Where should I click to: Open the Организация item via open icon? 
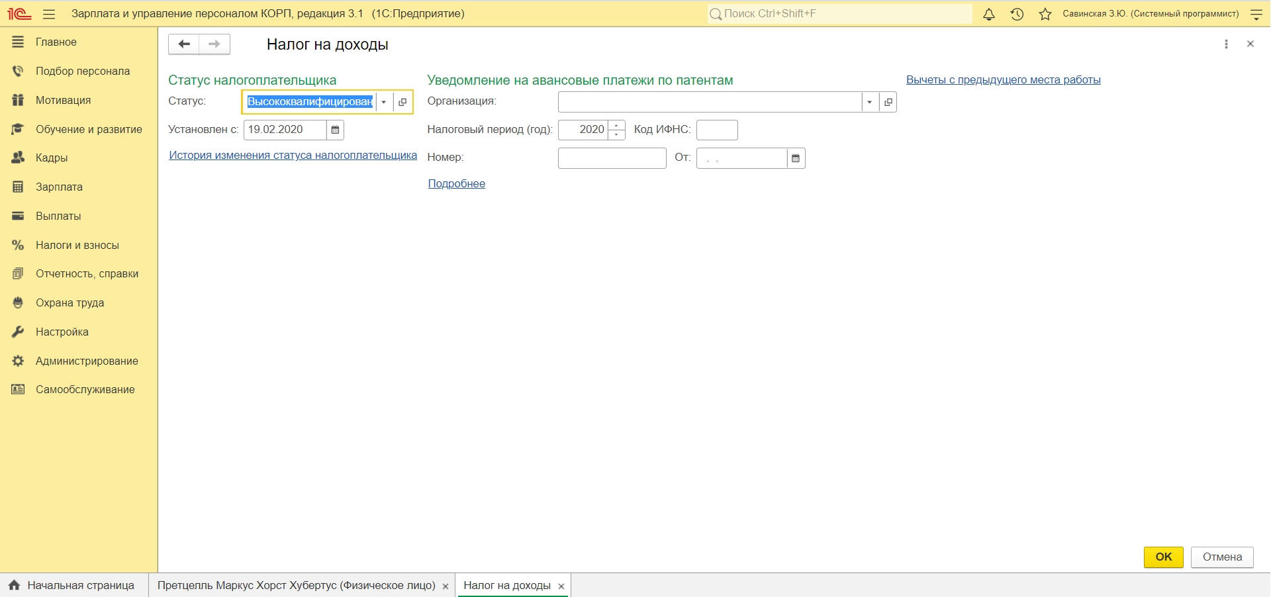click(888, 102)
